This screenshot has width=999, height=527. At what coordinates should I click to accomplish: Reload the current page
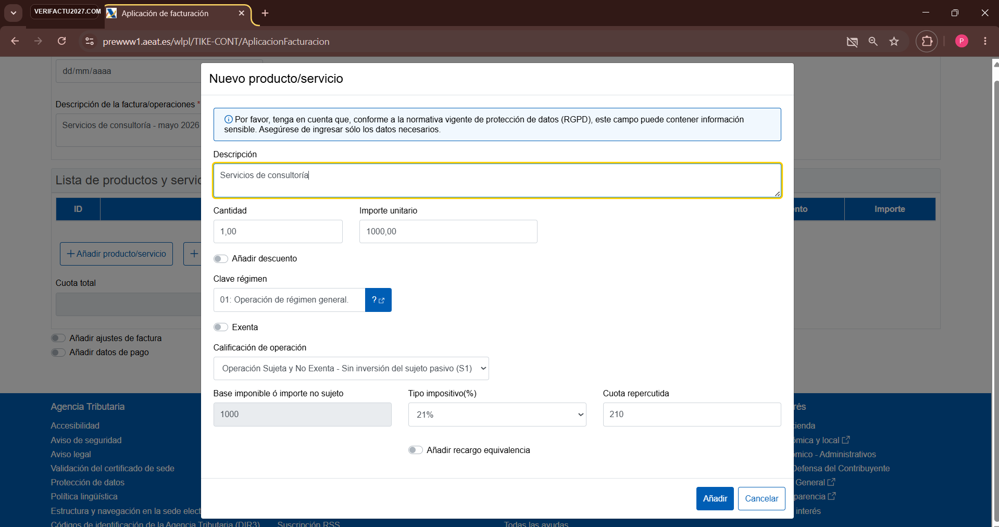point(61,41)
